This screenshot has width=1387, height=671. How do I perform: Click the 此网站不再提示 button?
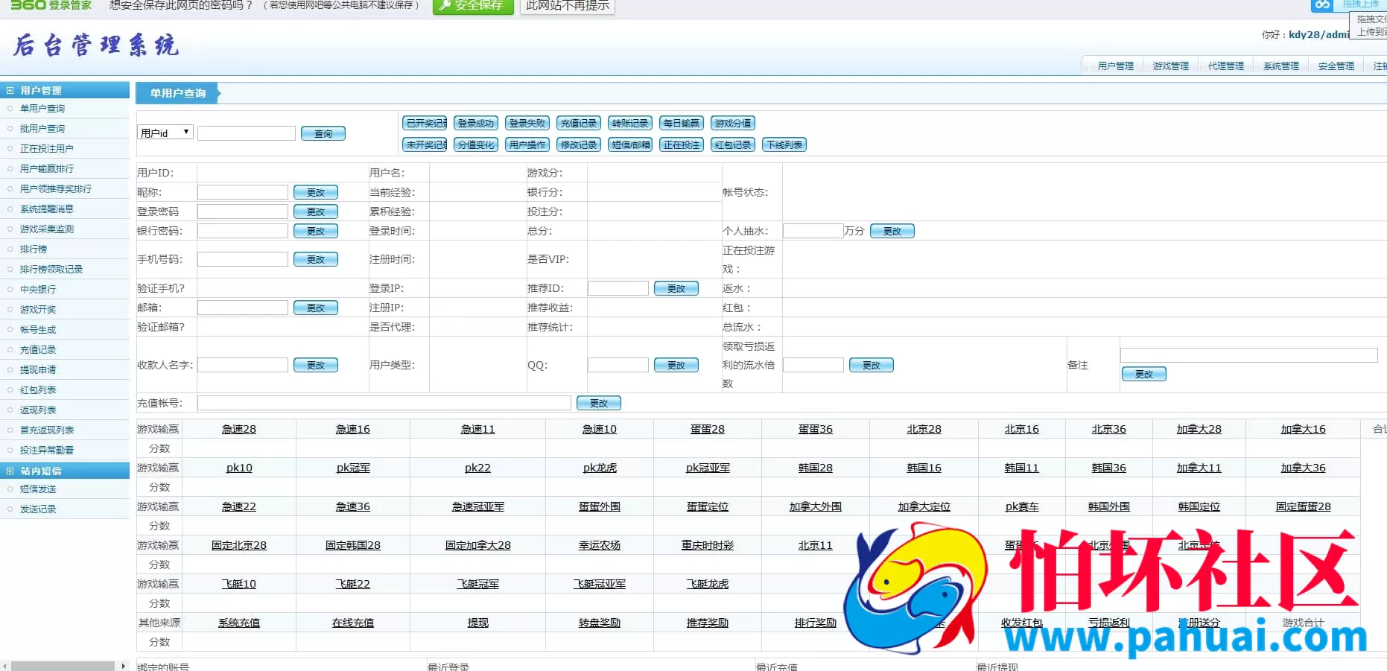pyautogui.click(x=568, y=6)
